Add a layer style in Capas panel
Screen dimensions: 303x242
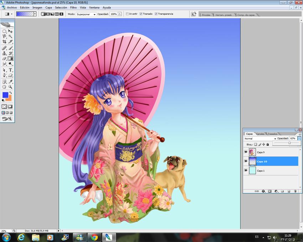click(263, 191)
